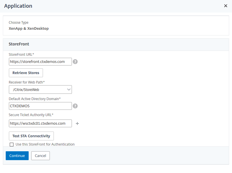Click the Choose Type label
Viewport: 232px width, 173px height.
coord(18,22)
